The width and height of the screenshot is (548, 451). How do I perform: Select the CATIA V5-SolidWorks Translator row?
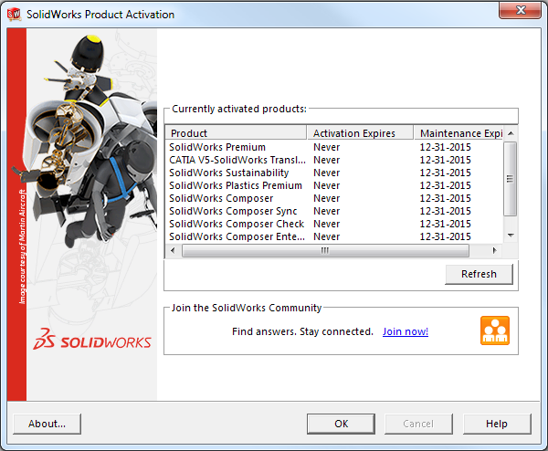[334, 160]
